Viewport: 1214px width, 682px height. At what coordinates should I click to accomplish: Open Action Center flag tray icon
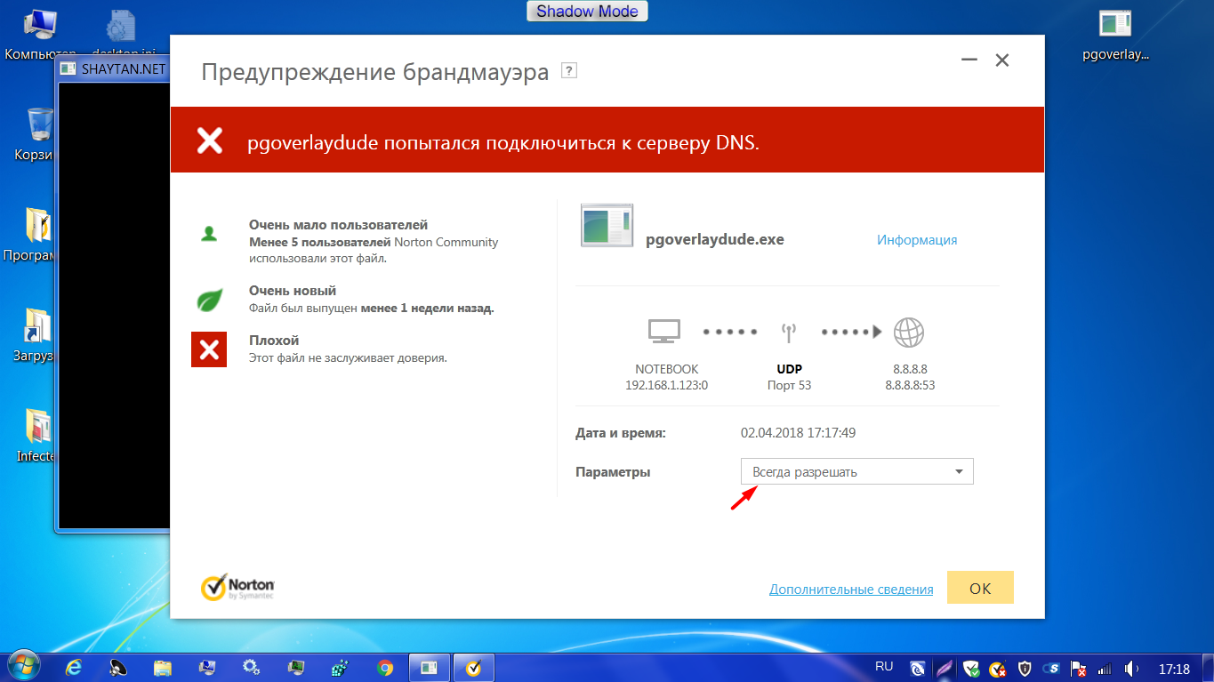pyautogui.click(x=1079, y=668)
